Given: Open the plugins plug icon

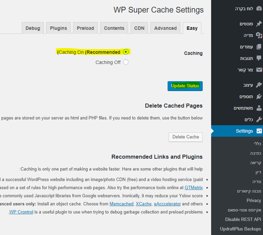Looking at the screenshot, I should pyautogui.click(x=259, y=97).
